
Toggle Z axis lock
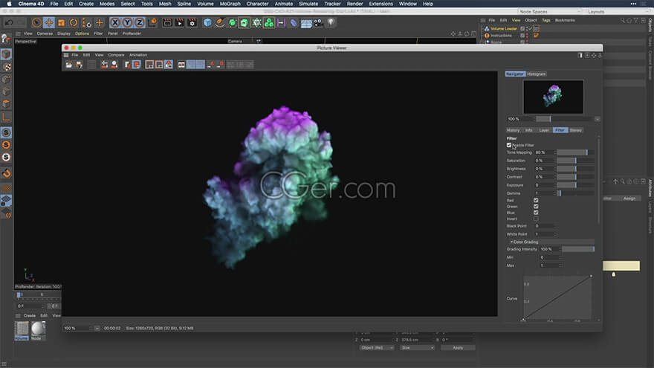click(140, 22)
